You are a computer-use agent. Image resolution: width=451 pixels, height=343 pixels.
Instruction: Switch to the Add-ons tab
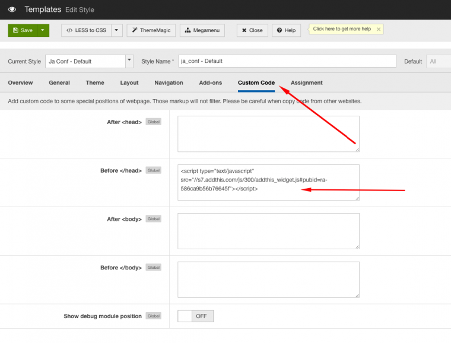pos(211,83)
